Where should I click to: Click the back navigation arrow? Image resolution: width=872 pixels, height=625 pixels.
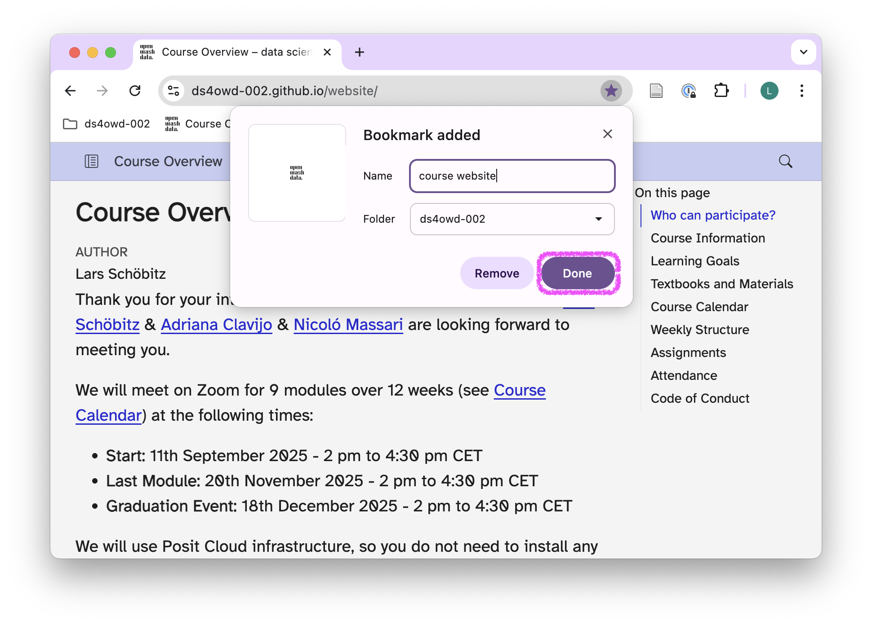[x=71, y=91]
